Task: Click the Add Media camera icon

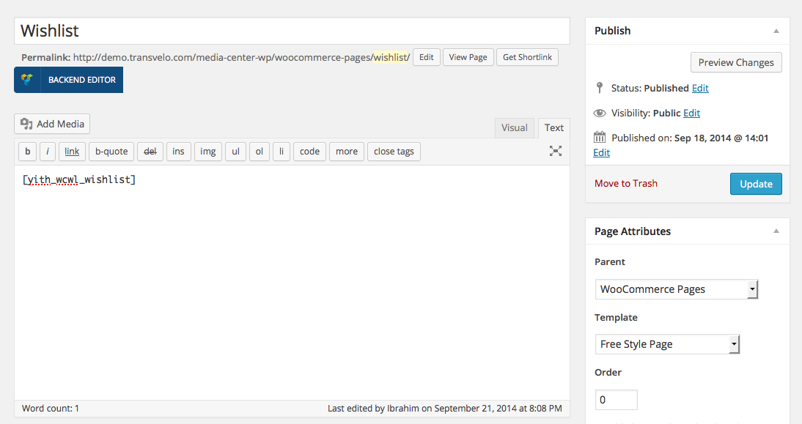Action: point(26,124)
